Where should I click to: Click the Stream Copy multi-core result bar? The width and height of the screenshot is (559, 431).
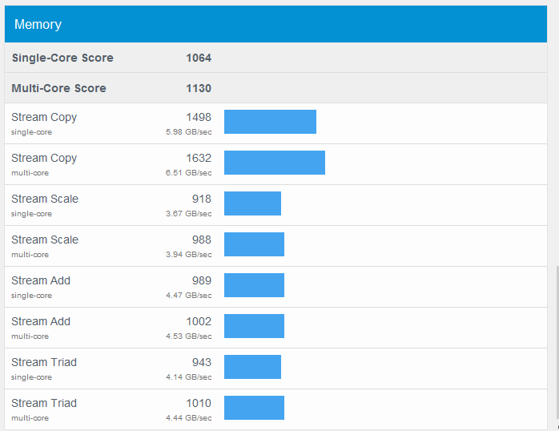coord(274,163)
